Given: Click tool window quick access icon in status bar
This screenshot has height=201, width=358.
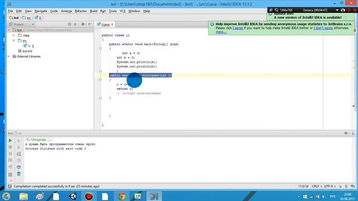Looking at the screenshot, I should pyautogui.click(x=10, y=186).
